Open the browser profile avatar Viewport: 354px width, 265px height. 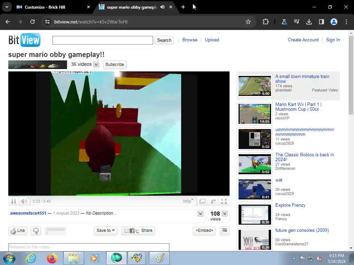334,22
